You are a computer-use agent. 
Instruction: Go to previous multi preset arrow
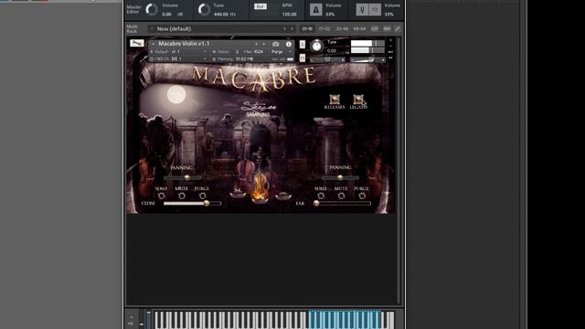click(284, 28)
